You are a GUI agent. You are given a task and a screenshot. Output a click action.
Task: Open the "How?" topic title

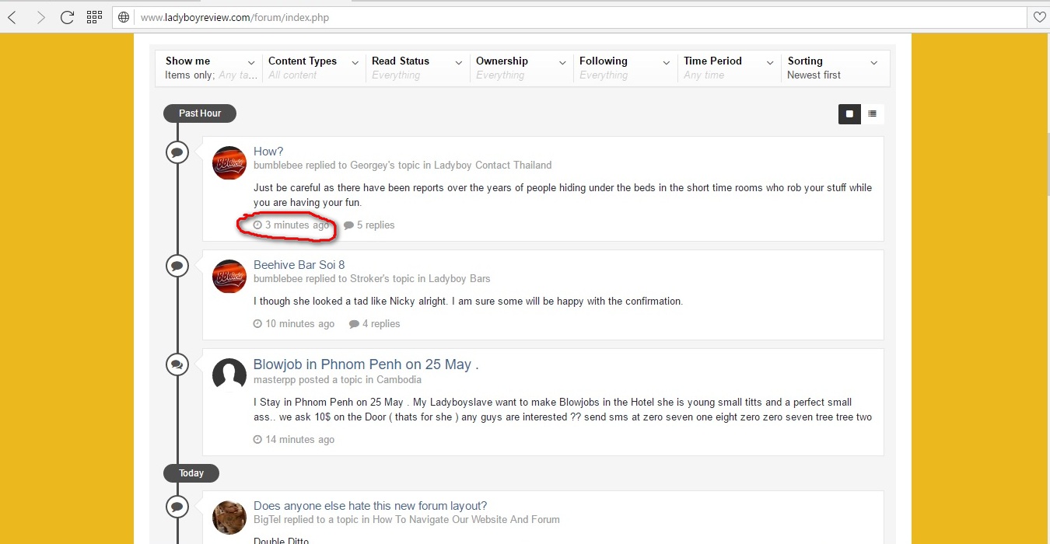[x=268, y=152]
